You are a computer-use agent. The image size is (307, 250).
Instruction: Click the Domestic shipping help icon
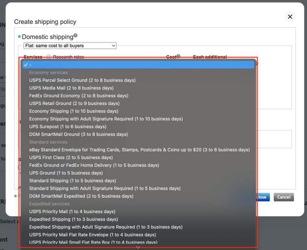pos(75,36)
